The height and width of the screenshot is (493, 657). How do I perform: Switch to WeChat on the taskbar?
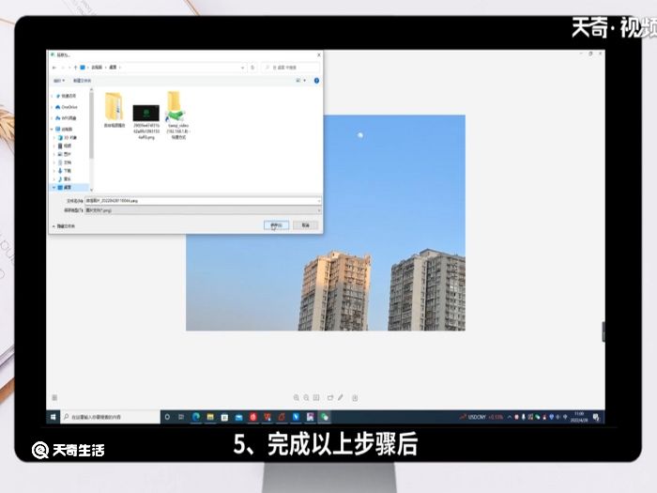tap(325, 417)
